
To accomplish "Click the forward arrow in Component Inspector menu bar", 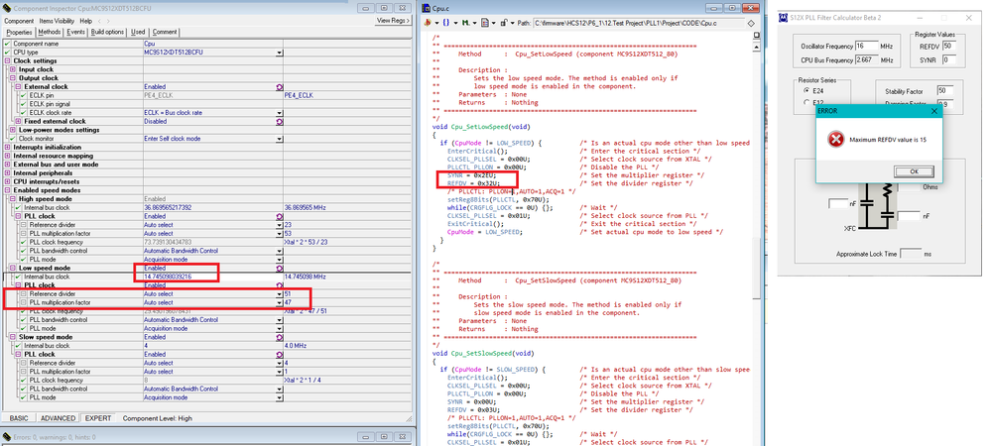I will tap(108, 21).
